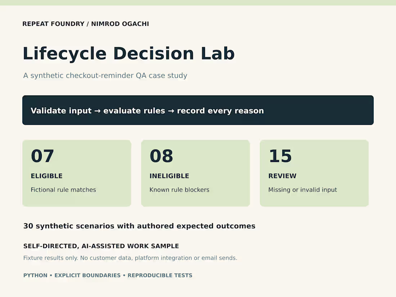Click the '08' number in the Ineligible card
The height and width of the screenshot is (297, 396).
coord(161,156)
